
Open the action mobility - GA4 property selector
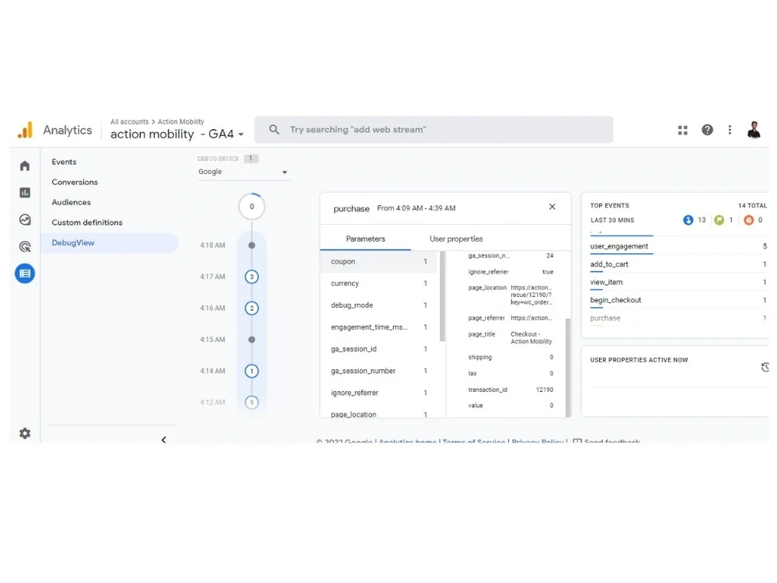tap(177, 134)
